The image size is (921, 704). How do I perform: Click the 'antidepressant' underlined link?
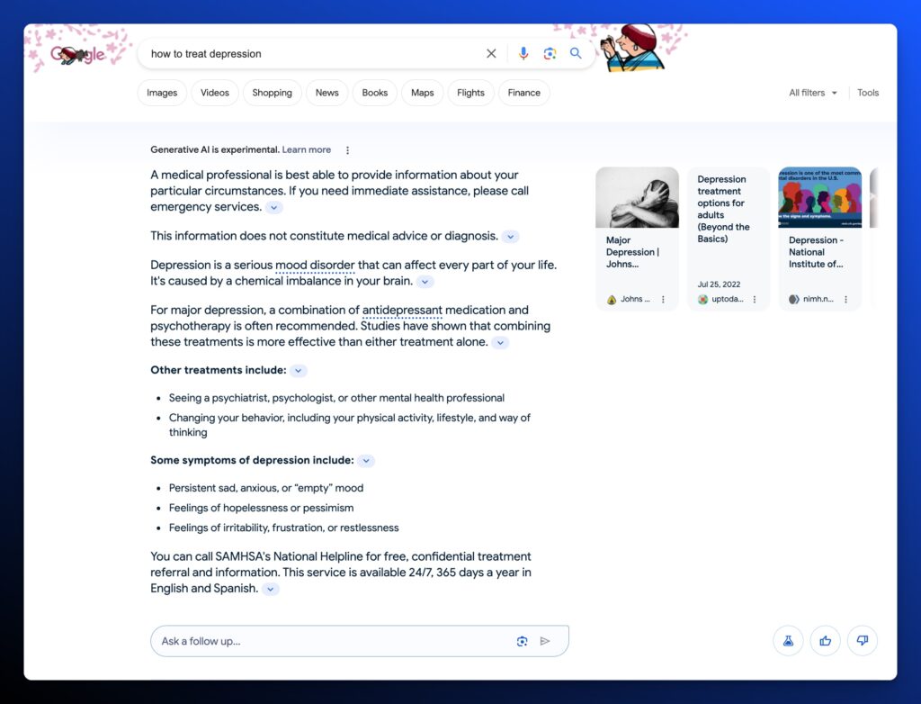(402, 311)
